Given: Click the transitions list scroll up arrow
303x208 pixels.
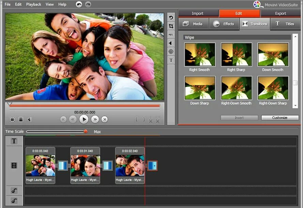Looking at the screenshot, I should 295,36.
